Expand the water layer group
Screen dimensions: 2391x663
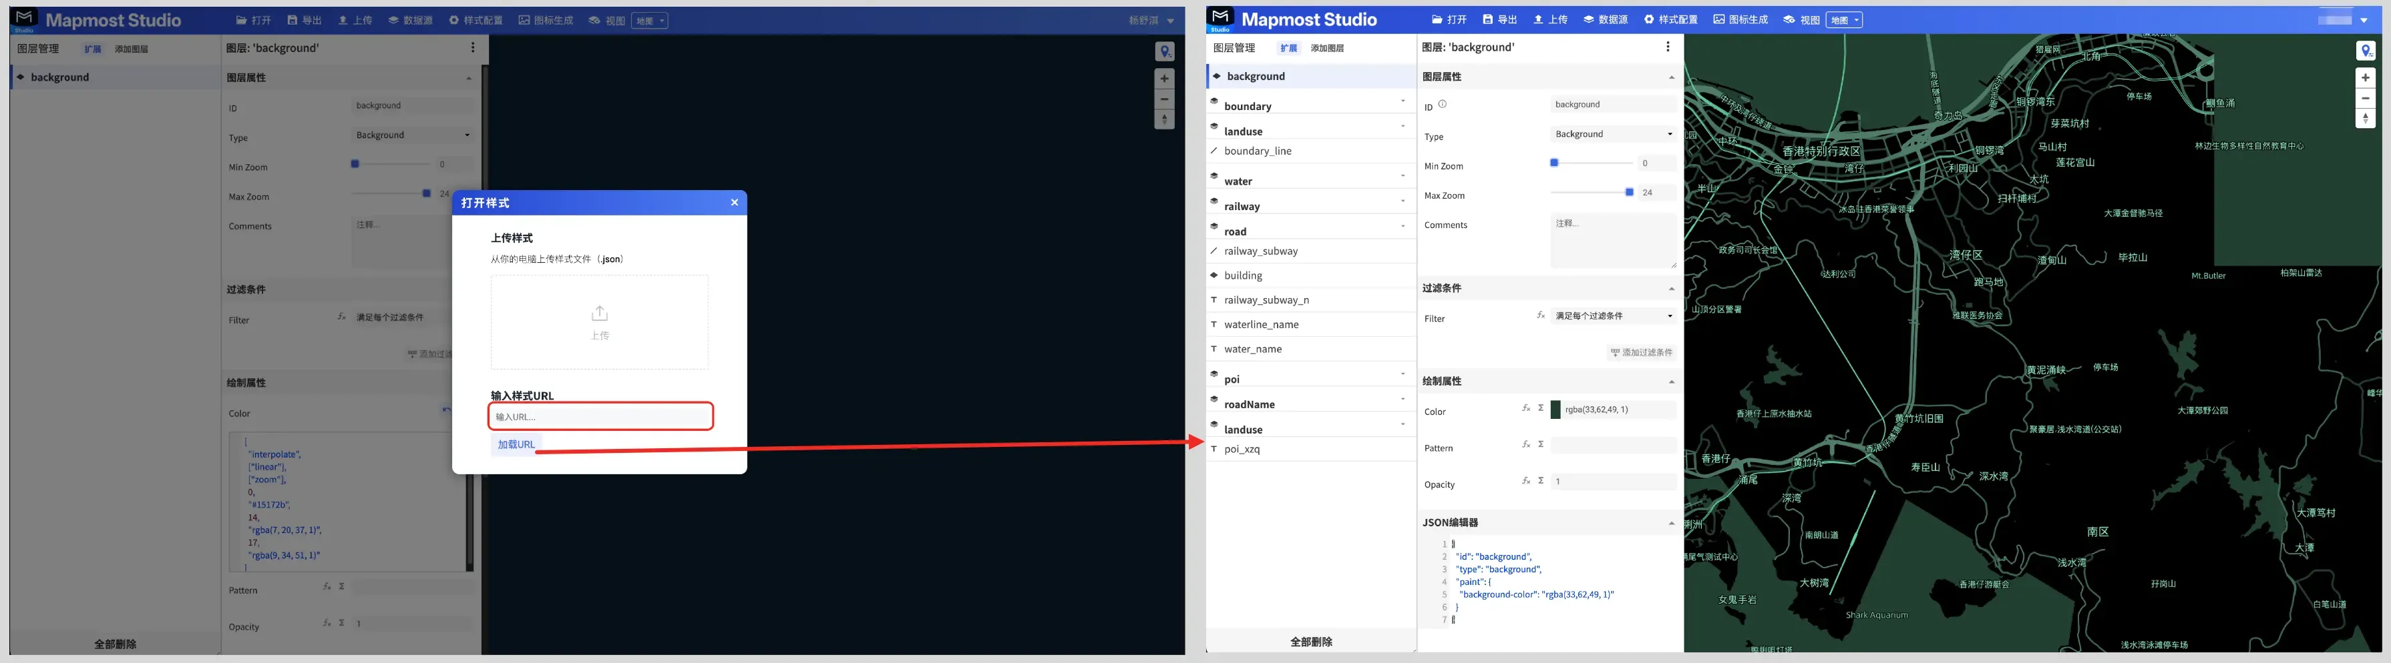click(1403, 176)
